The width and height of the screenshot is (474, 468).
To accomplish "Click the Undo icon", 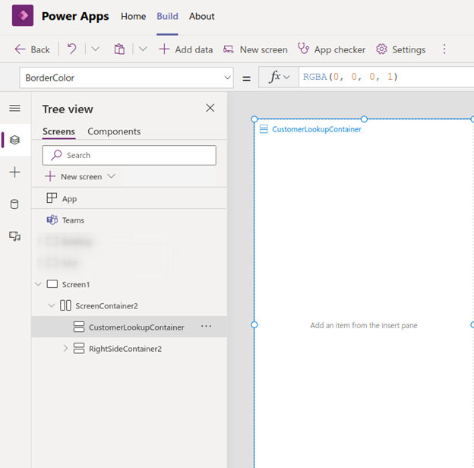I will (x=71, y=49).
